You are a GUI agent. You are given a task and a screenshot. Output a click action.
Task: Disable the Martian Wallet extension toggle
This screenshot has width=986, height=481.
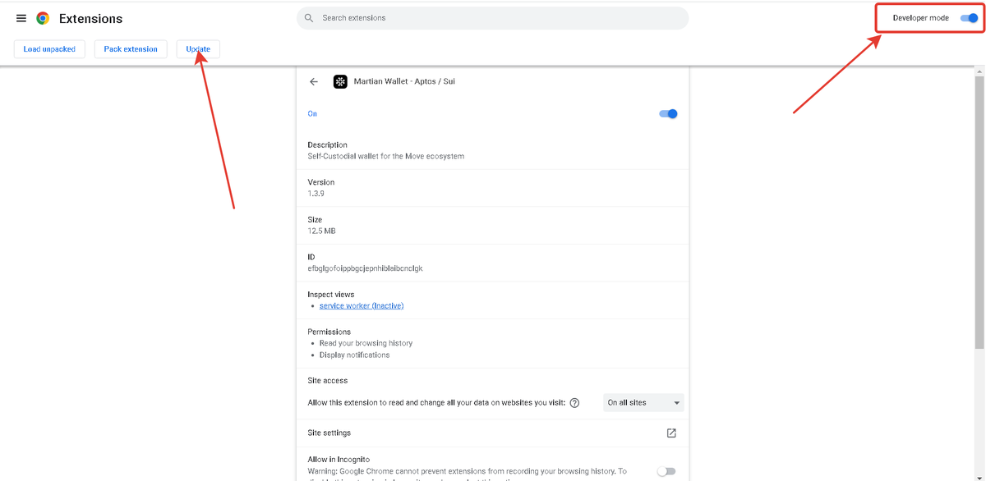pos(669,114)
